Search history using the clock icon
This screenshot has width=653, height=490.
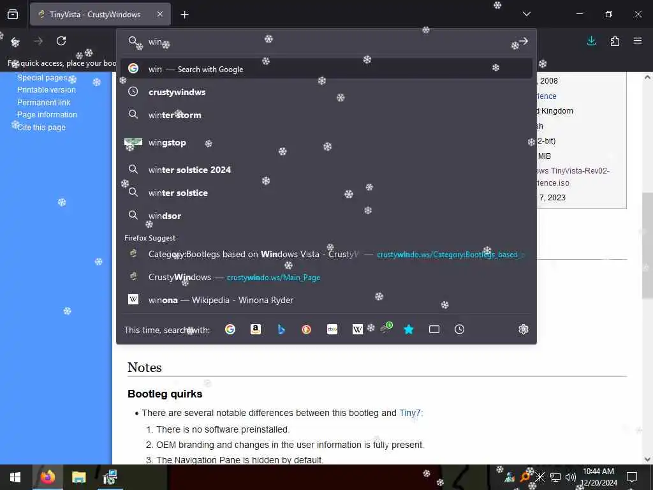[x=459, y=330]
